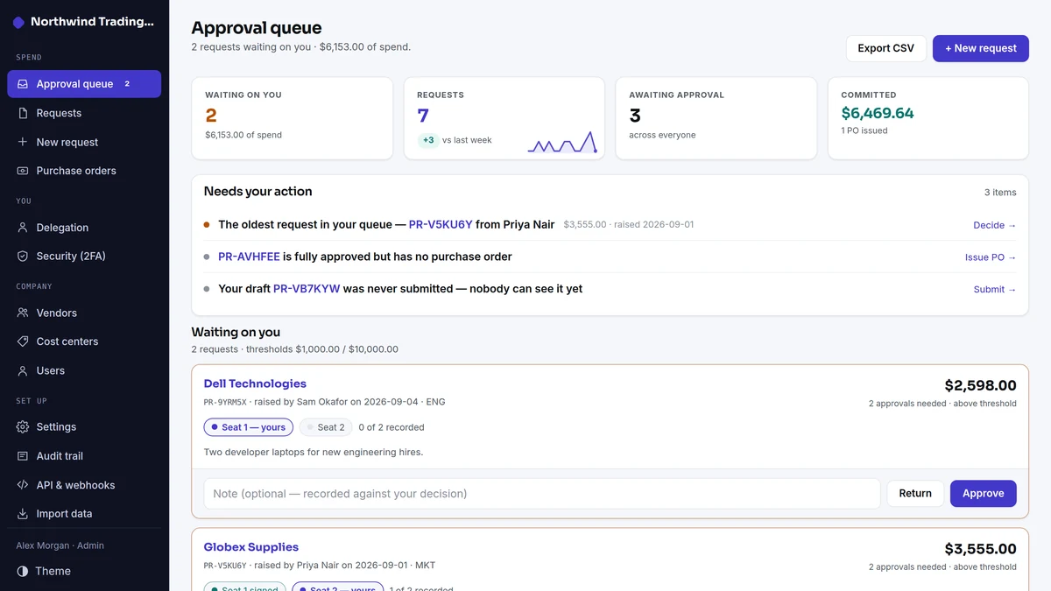Click the Waiting on you stat card
This screenshot has width=1051, height=591.
293,118
